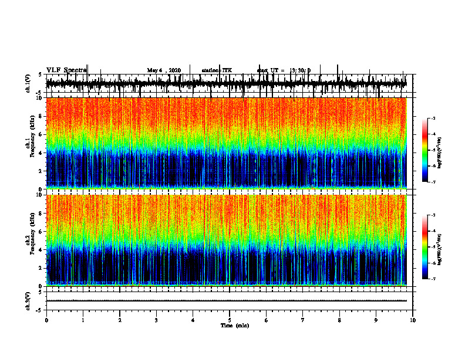Click the "-3" label on ch.2 color bar
Screen dimensions: 465x359
point(433,215)
